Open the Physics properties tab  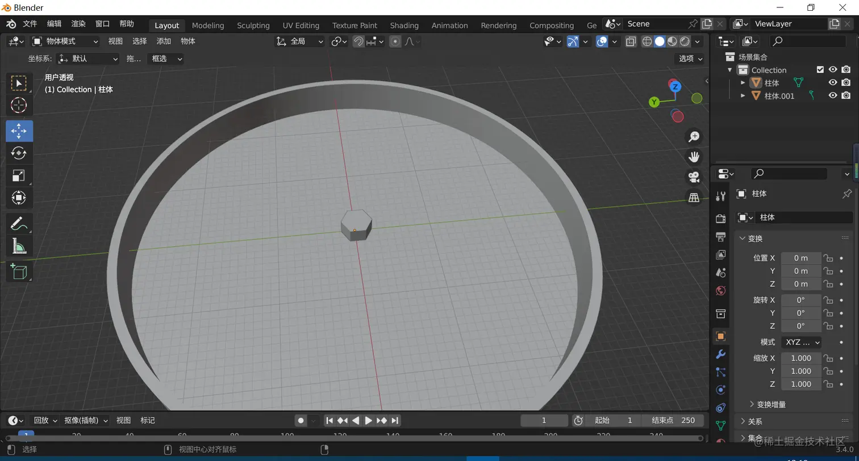coord(720,390)
